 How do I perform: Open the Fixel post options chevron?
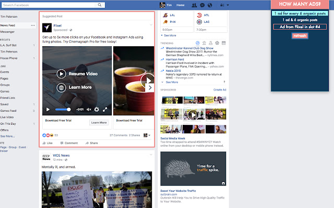(x=151, y=25)
